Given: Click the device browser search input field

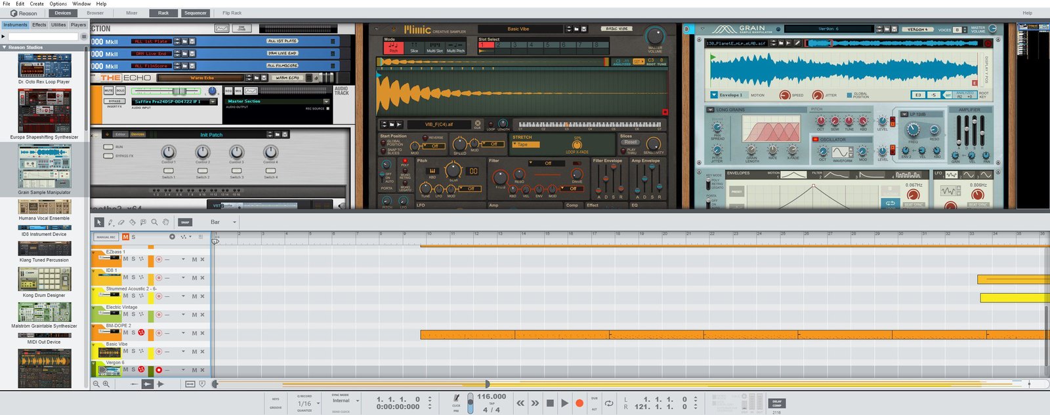Looking at the screenshot, I should pyautogui.click(x=43, y=37).
